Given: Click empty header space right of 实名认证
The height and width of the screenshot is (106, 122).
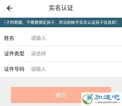Looking at the screenshot, I should pos(97,8).
